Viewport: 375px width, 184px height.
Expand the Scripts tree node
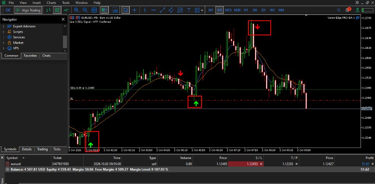click(4, 32)
